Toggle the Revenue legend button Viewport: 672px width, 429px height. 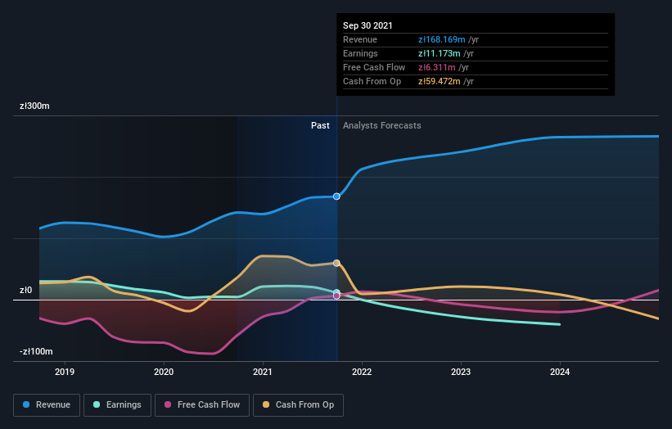click(47, 405)
